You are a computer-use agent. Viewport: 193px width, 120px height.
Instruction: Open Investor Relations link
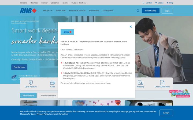[x=79, y=3]
